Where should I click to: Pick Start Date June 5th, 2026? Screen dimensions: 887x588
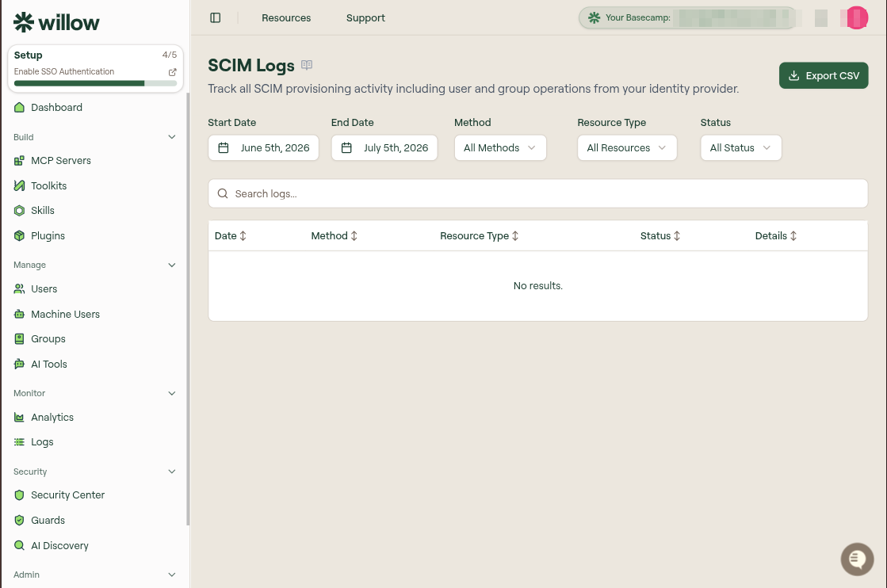(x=263, y=147)
